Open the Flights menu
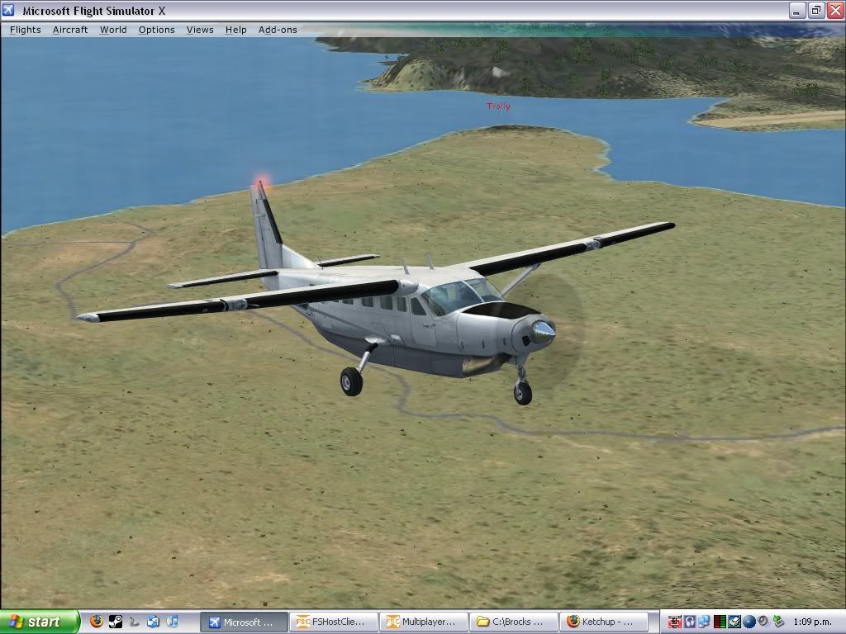 pyautogui.click(x=25, y=30)
